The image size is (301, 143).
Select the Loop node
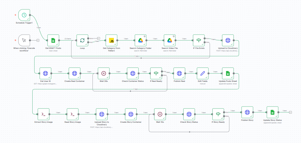(82, 40)
